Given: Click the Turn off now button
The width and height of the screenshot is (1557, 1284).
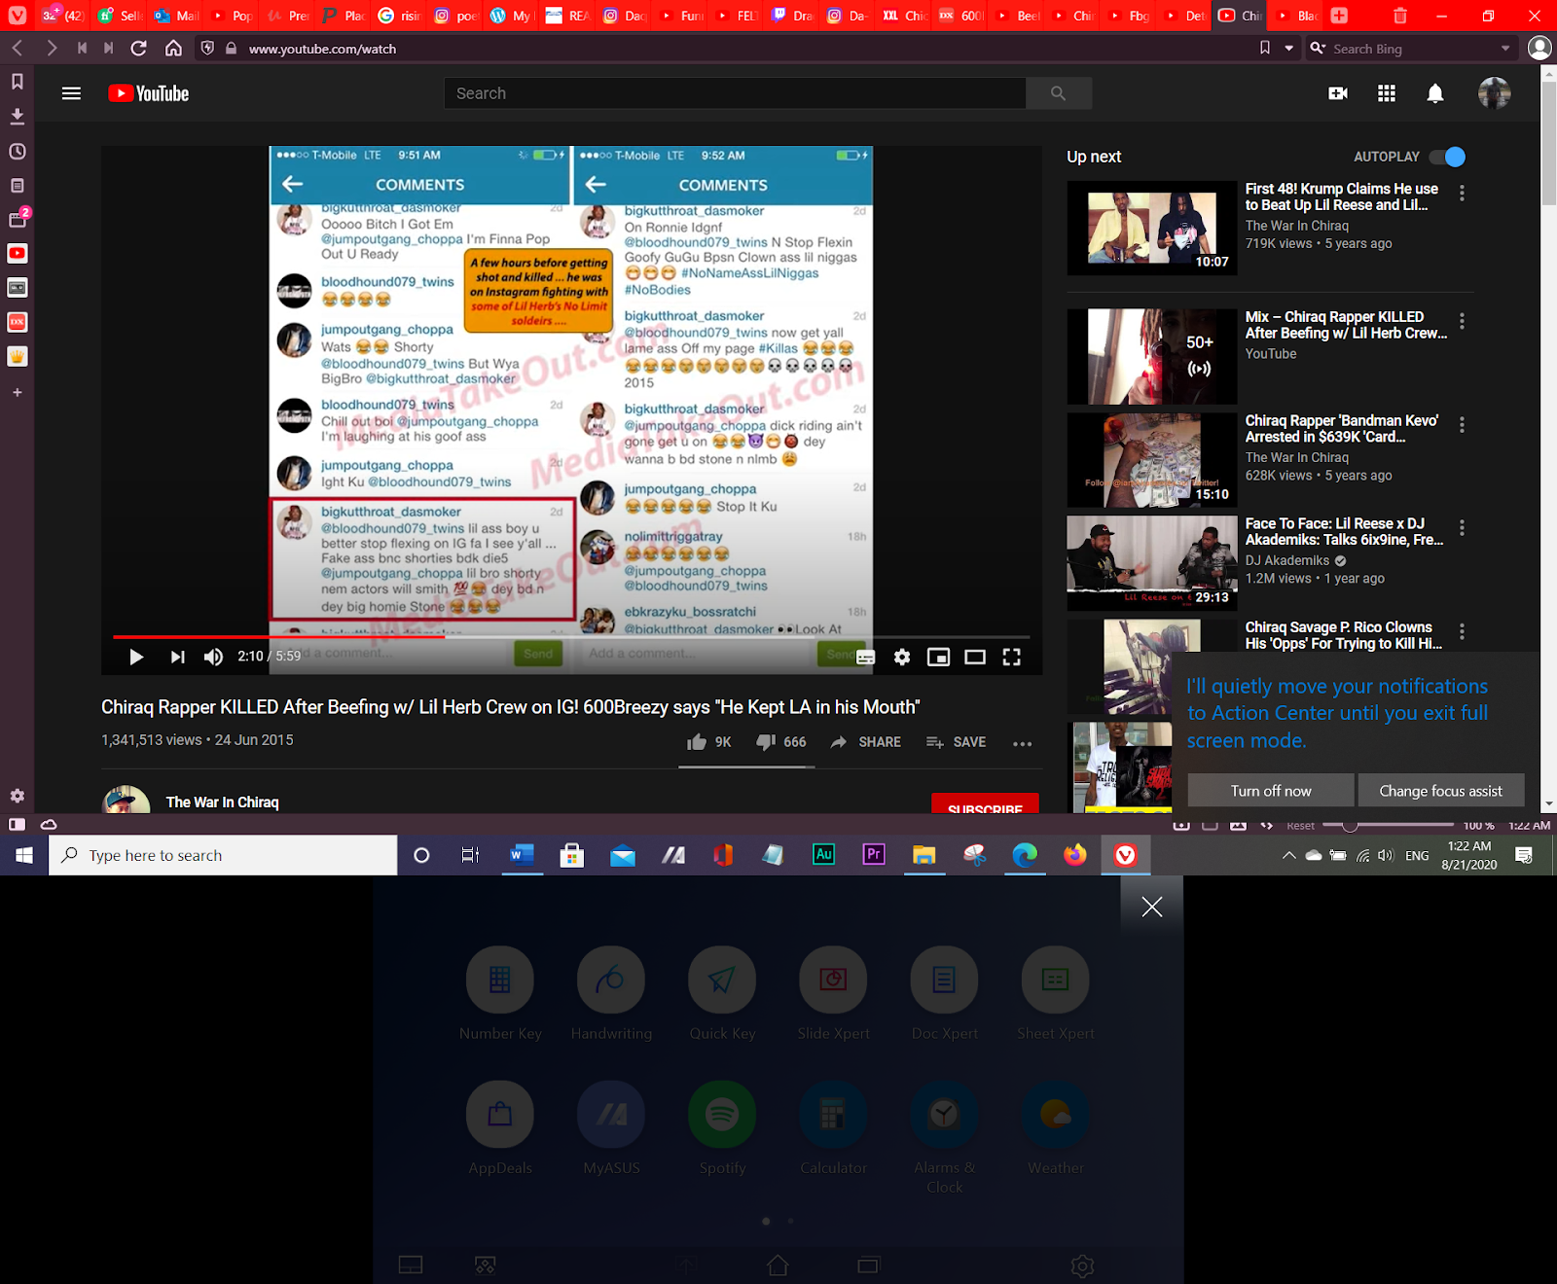Looking at the screenshot, I should (x=1270, y=791).
